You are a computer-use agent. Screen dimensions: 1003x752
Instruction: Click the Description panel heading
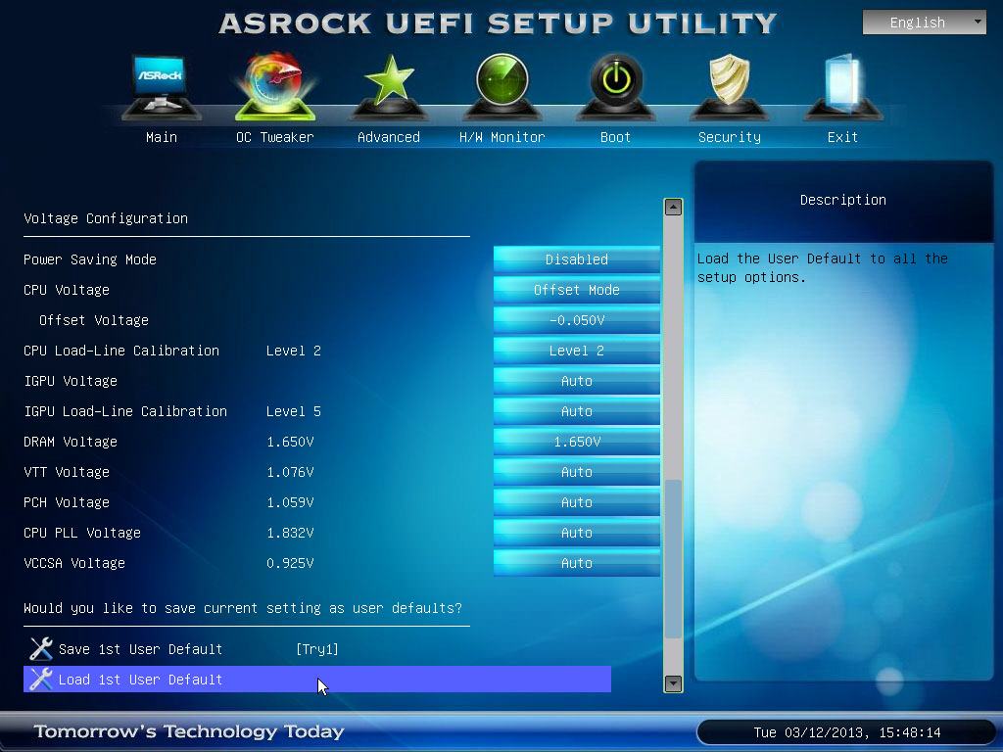pos(843,200)
